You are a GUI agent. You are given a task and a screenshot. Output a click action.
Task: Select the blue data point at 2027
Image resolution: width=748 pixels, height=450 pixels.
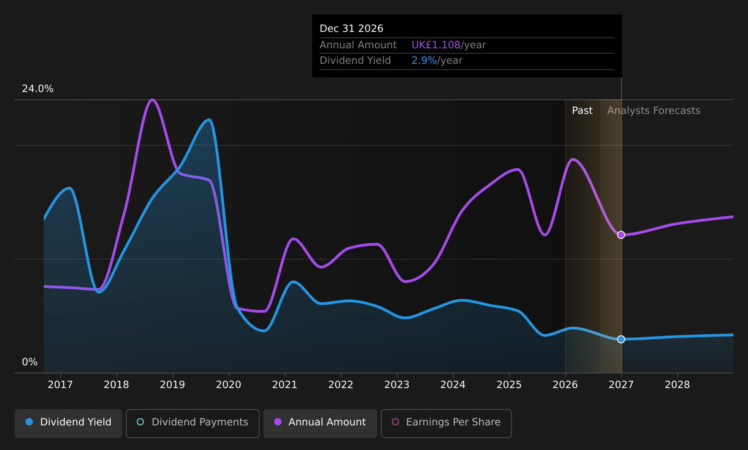621,339
